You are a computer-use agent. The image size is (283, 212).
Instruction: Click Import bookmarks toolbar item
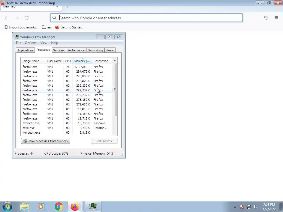coord(21,27)
